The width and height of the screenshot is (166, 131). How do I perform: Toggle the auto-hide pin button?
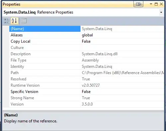[x=138, y=4]
